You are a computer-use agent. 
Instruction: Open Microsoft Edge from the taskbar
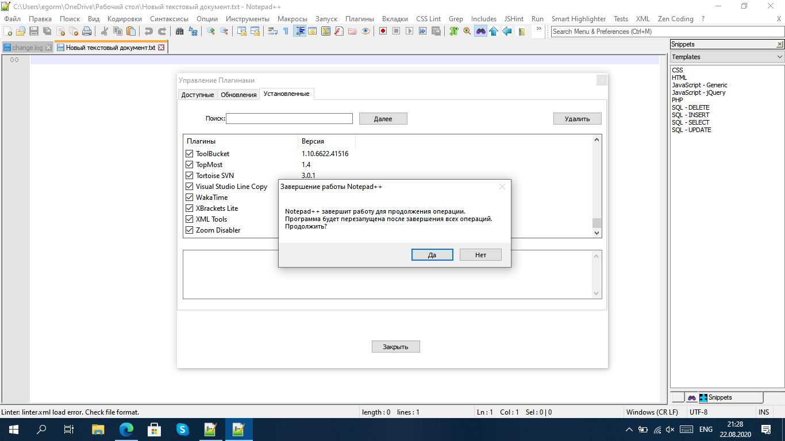click(126, 430)
